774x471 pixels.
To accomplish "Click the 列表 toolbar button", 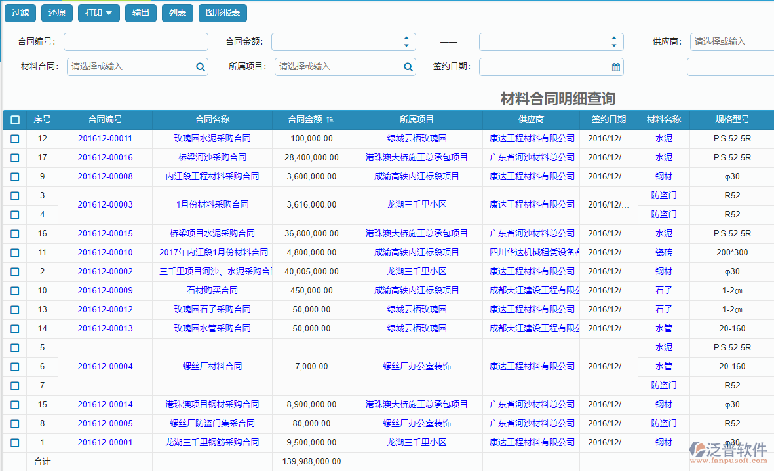I will [x=178, y=12].
